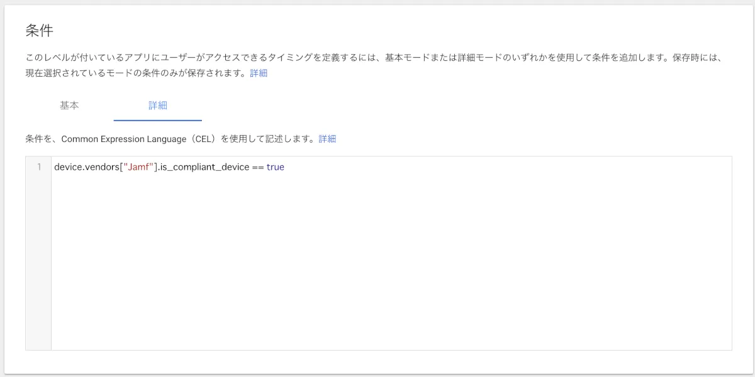Switch to the 基本 tab
755x377 pixels.
69,106
